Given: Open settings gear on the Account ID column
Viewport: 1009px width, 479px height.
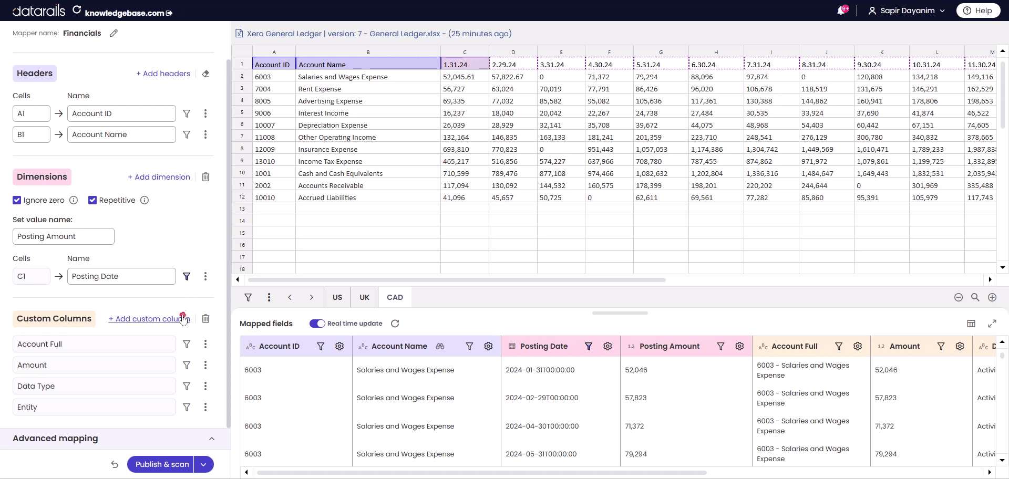Looking at the screenshot, I should pyautogui.click(x=339, y=347).
